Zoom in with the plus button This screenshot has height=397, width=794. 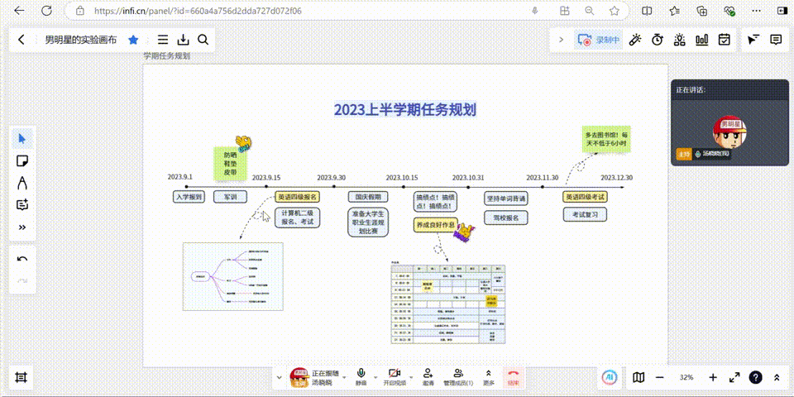[713, 377]
